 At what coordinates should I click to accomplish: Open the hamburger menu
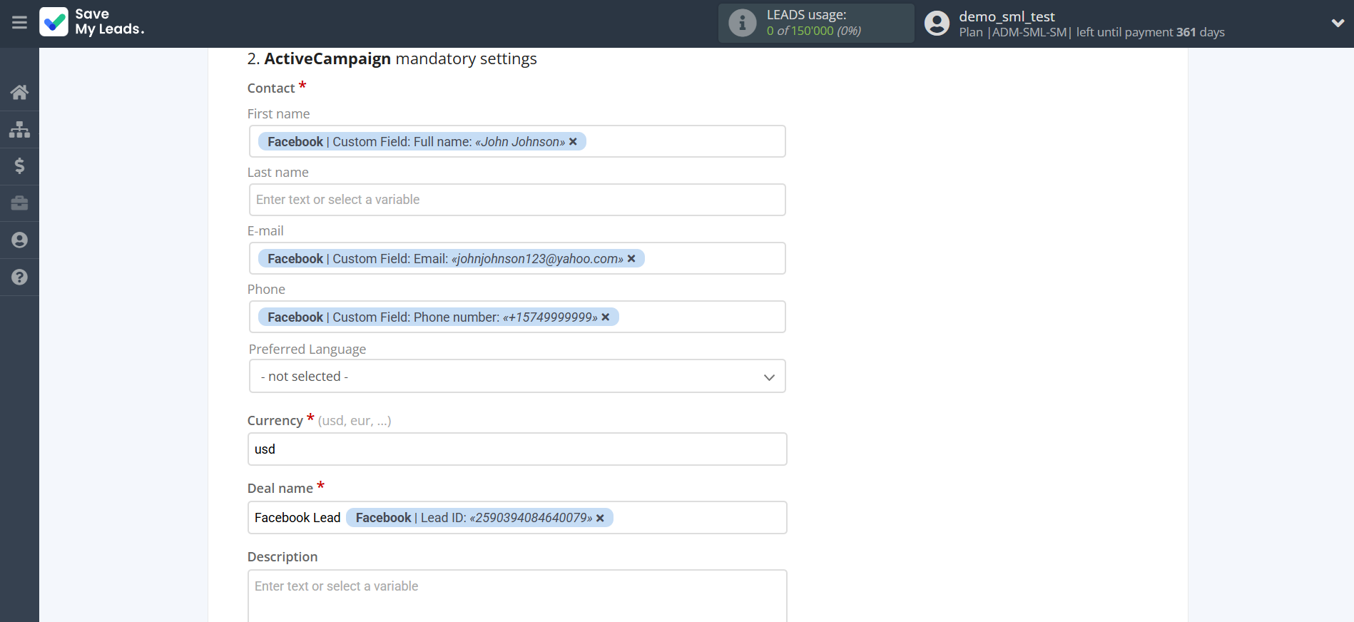[19, 23]
